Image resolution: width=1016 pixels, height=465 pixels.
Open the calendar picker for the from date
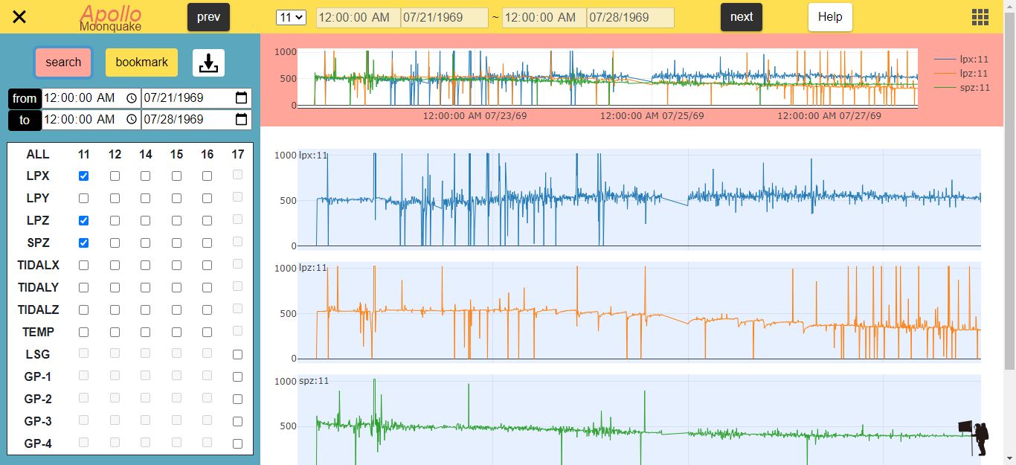(241, 98)
